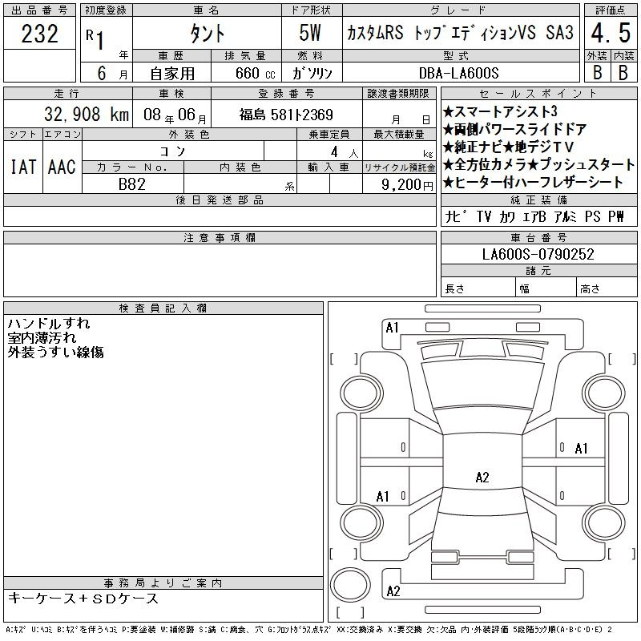Select the model code DBA-LA600S
Image resolution: width=641 pixels, height=641 pixels.
(458, 73)
